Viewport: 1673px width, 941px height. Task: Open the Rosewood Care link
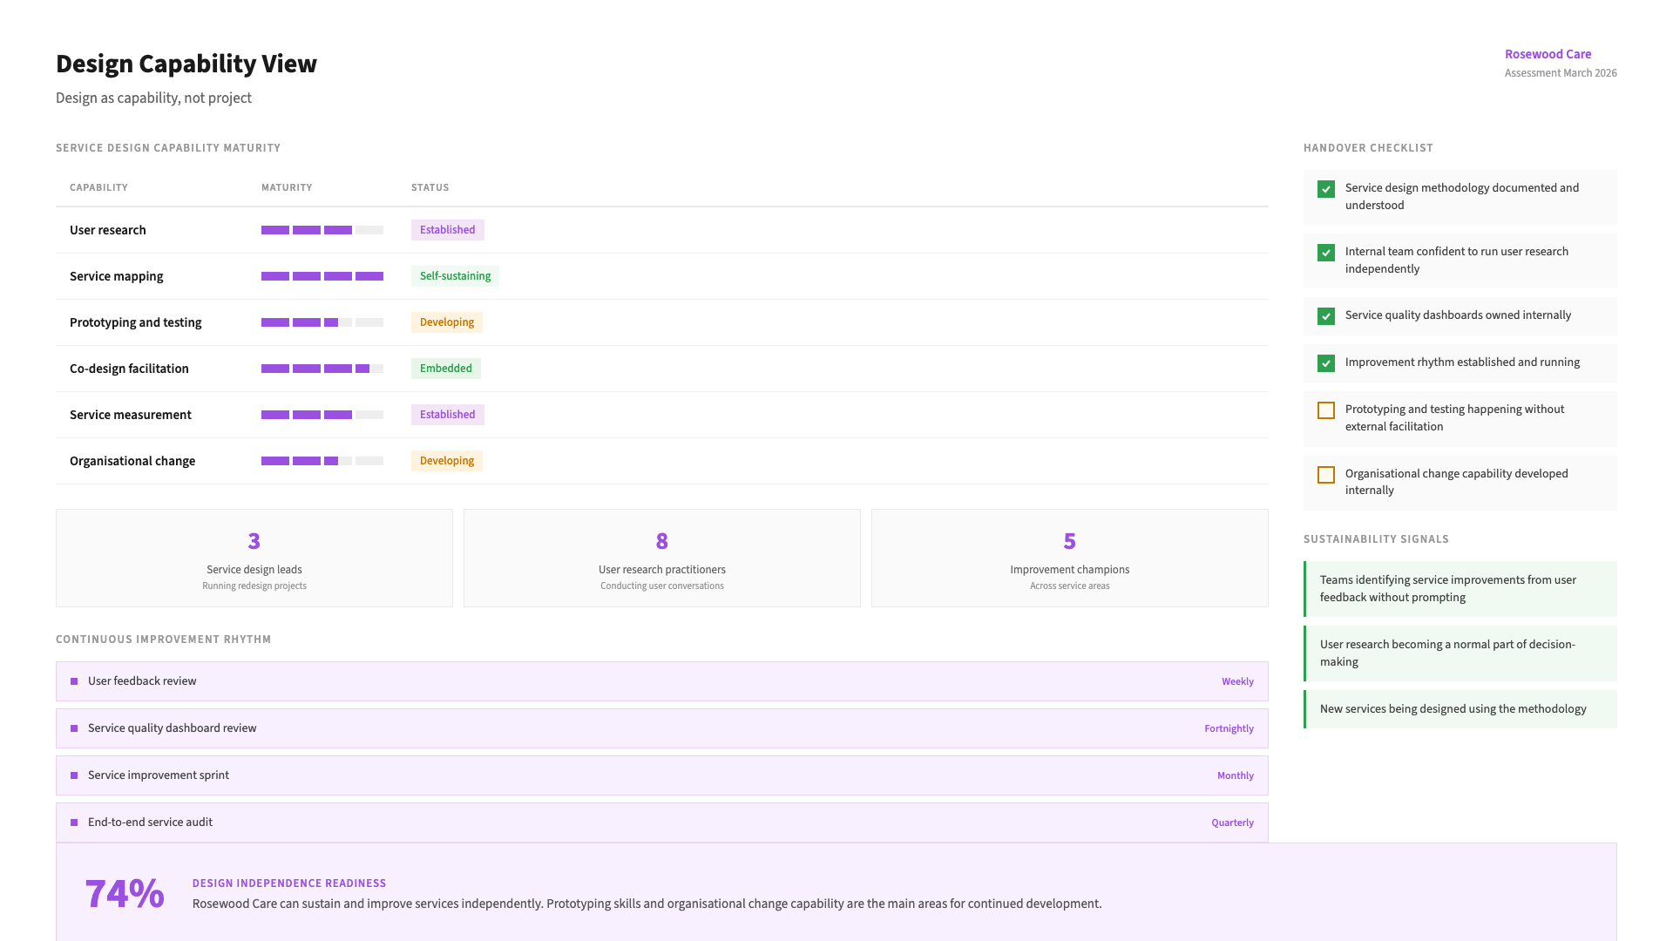[x=1548, y=54]
